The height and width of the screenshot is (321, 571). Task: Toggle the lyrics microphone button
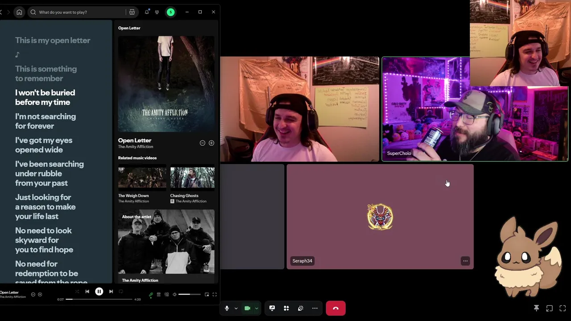coord(151,295)
